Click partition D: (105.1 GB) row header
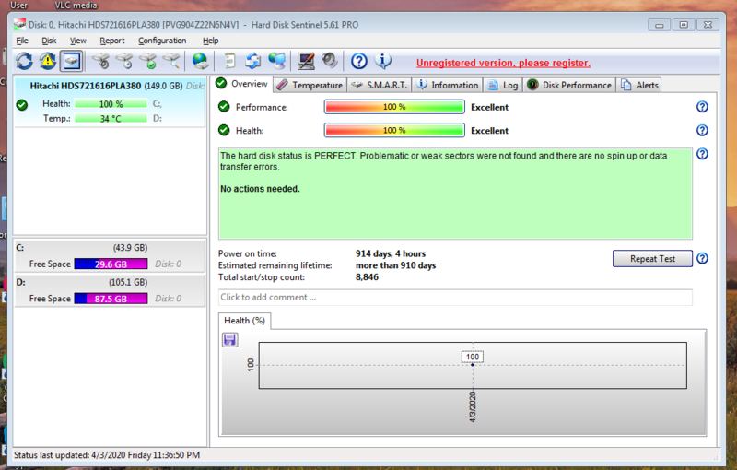 click(x=110, y=283)
